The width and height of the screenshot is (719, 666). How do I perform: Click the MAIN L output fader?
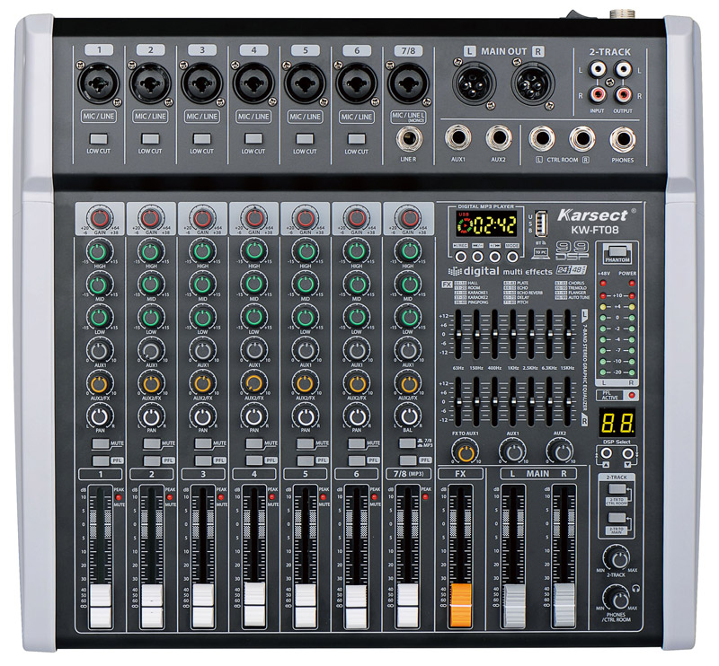coord(514,605)
